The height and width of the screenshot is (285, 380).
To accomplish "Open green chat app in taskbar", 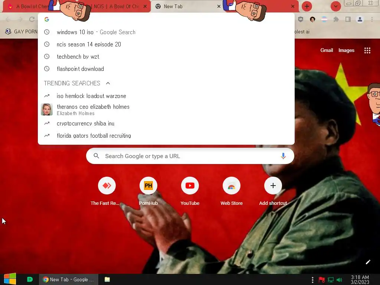I will click(x=30, y=279).
